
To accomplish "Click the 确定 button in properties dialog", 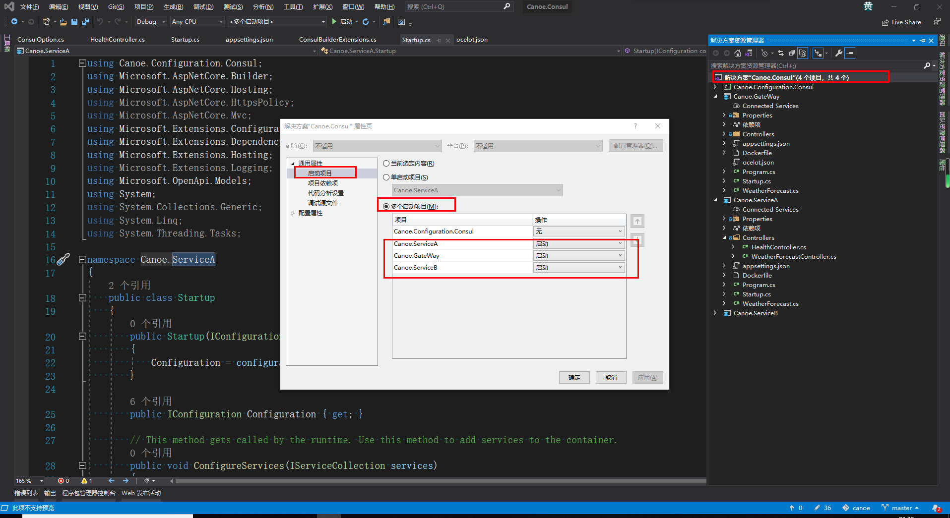I will point(574,377).
